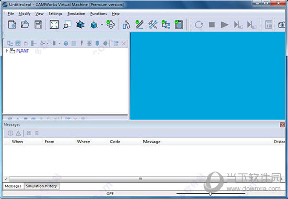
Task: Select the zoom window magnifier tool
Action: pos(67,25)
